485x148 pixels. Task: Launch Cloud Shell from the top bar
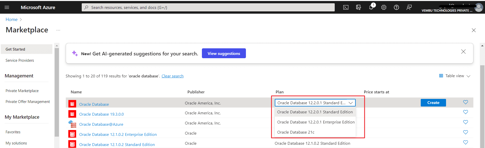coord(346,7)
